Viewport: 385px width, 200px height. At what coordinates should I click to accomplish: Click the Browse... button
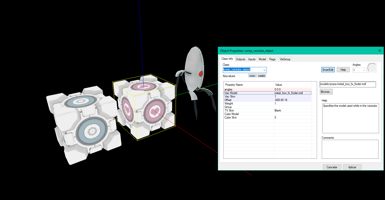[326, 92]
